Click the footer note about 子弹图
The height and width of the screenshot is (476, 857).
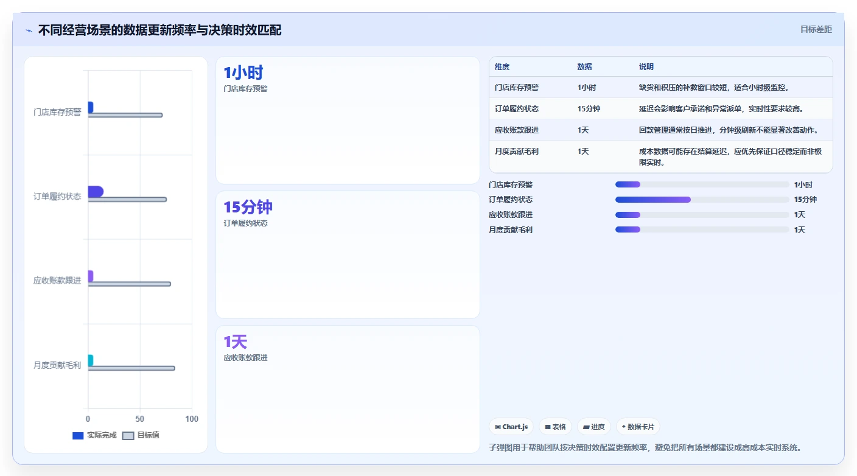[x=645, y=447]
